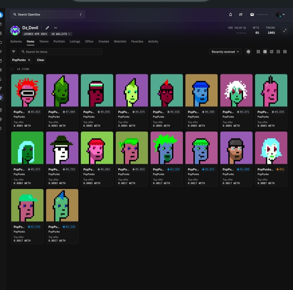The width and height of the screenshot is (293, 290).
Task: Open the Activity tab
Action: pos(153,41)
